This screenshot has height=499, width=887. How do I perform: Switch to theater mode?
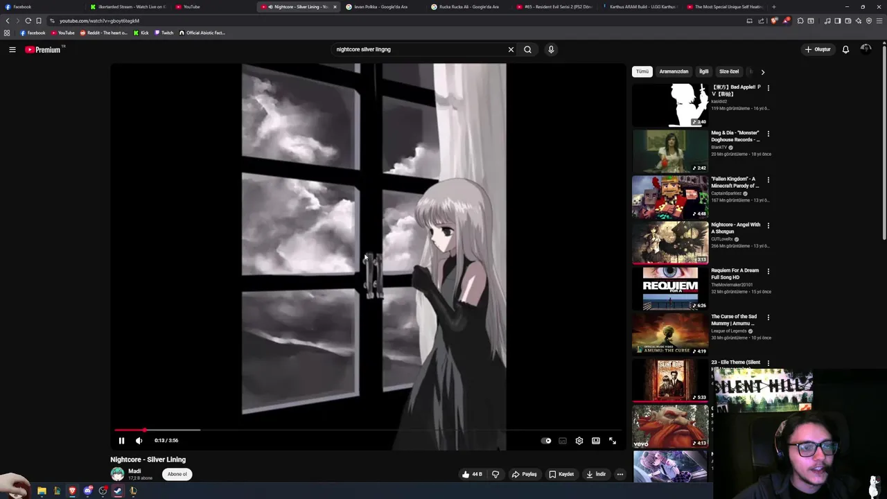click(596, 441)
